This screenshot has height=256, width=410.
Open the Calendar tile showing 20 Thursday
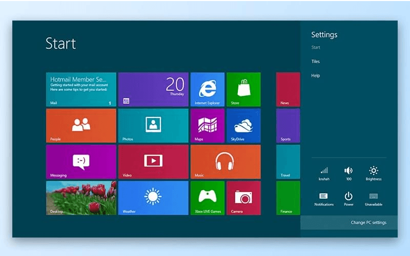coord(153,89)
